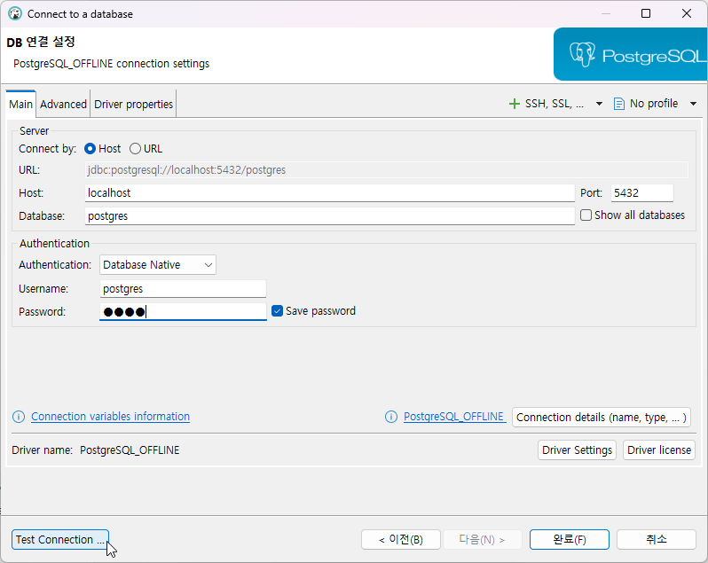This screenshot has width=708, height=563.
Task: Open the Driver properties tab
Action: (133, 105)
